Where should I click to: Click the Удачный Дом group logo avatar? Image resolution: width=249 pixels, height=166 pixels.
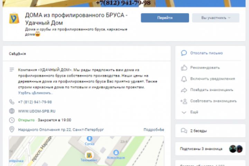[14, 18]
